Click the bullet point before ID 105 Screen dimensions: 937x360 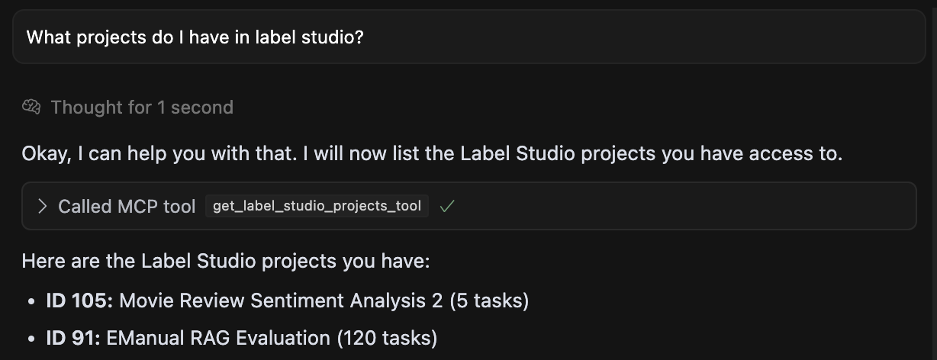31,301
